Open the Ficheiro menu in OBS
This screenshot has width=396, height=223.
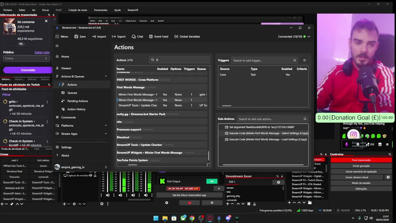[8, 10]
